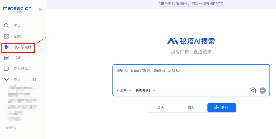This screenshot has height=139, width=276.
Task: Select the 深入 search mode
Action: (191, 108)
